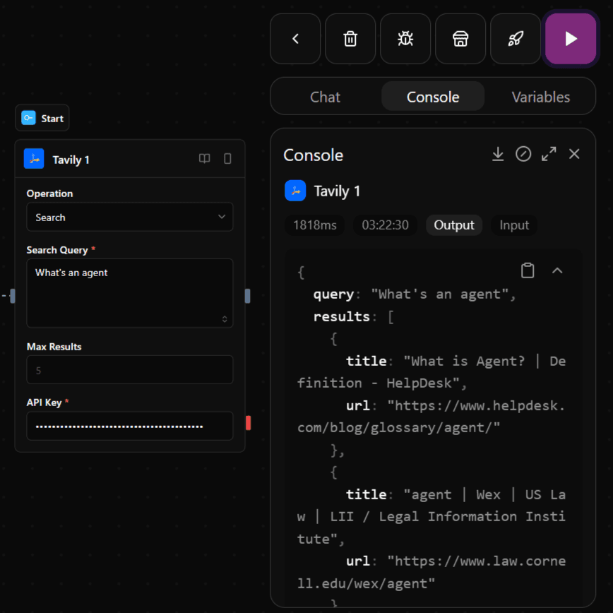The image size is (613, 613).
Task: Switch to the Chat tab
Action: (325, 97)
